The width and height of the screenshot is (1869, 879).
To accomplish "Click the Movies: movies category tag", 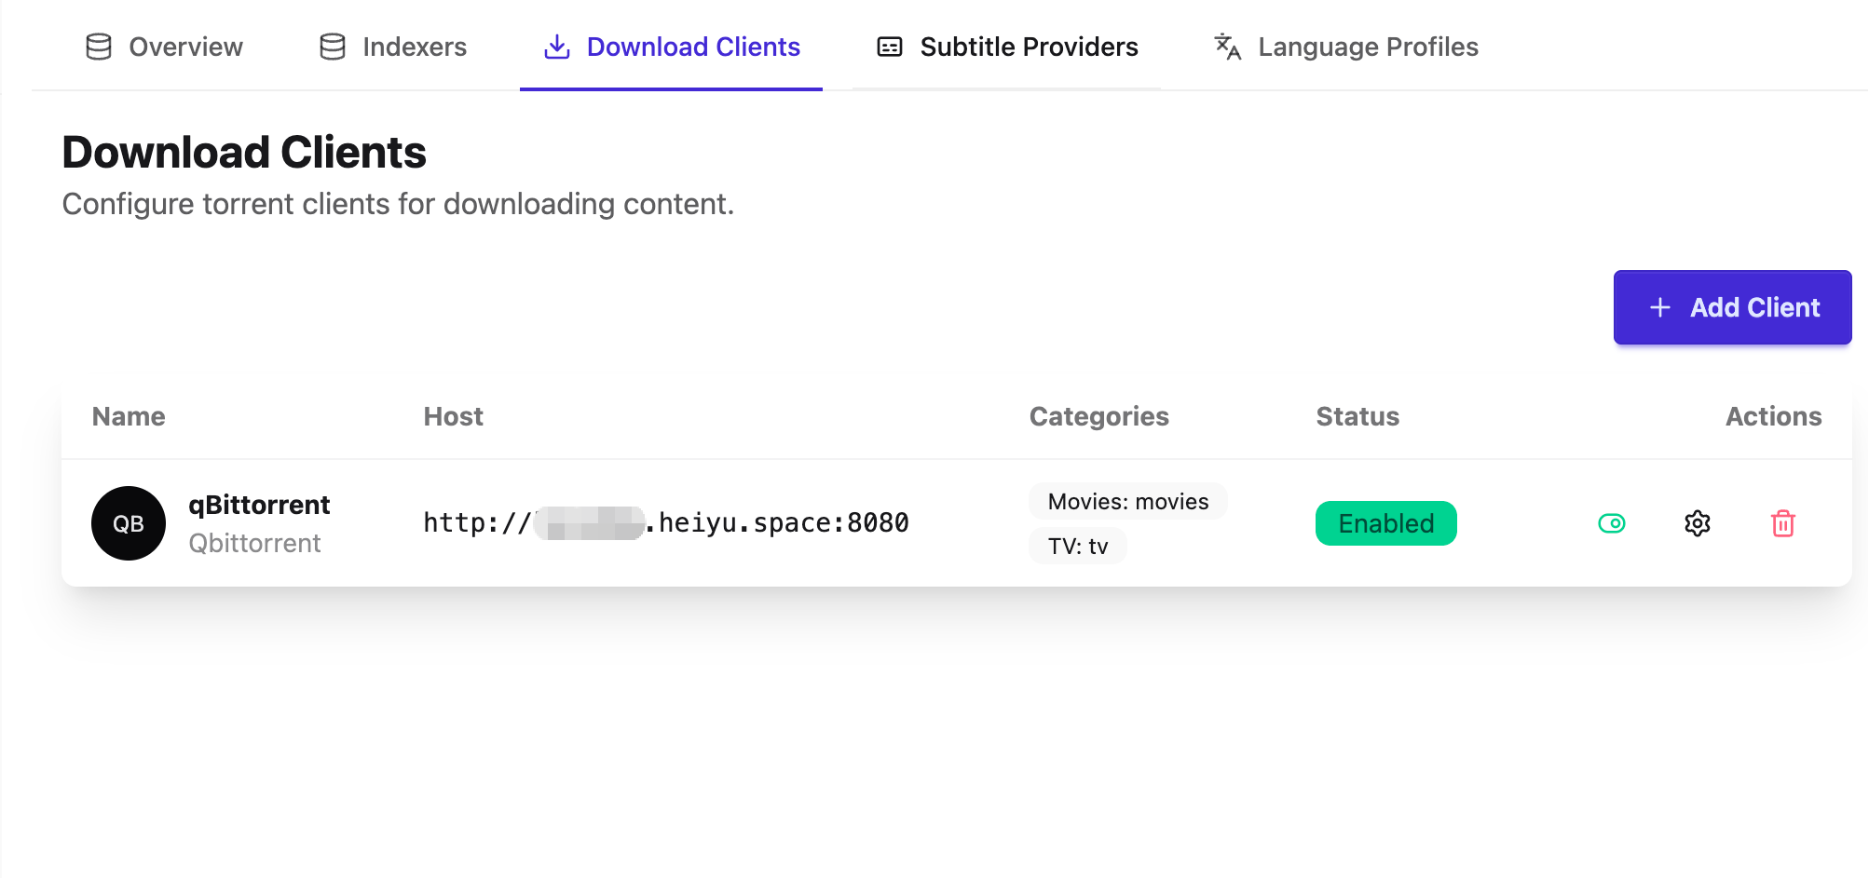I will pos(1127,502).
